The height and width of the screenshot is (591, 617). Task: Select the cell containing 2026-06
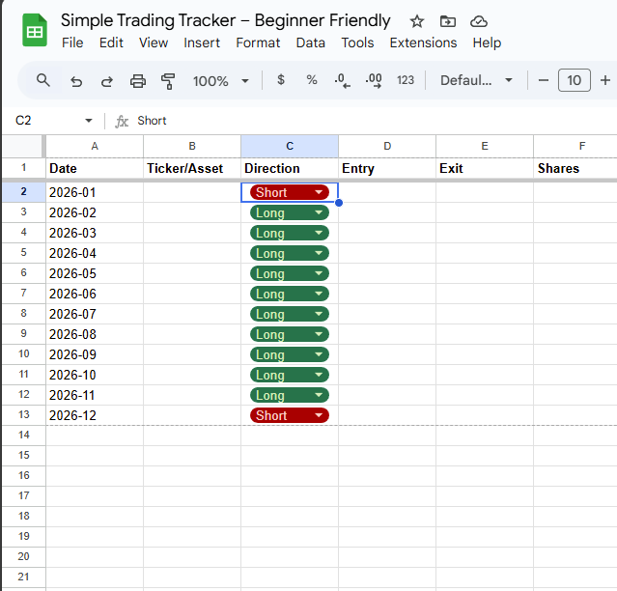[x=95, y=294]
